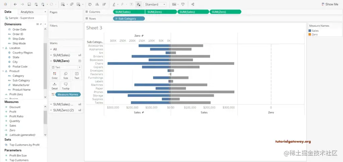343x162 pixels.
Task: Click the Text button on Marks card
Action: pyautogui.click(x=77, y=75)
